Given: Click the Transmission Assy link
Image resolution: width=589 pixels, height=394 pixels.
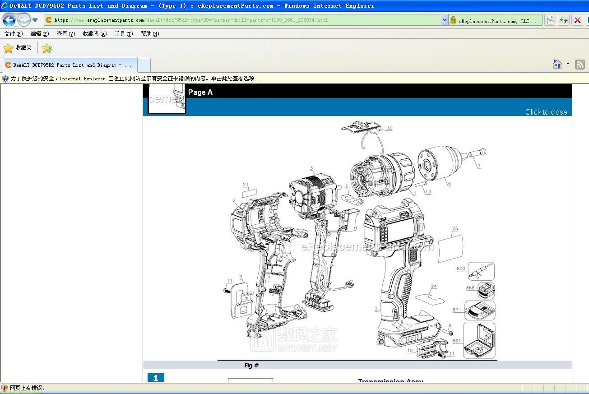Looking at the screenshot, I should 390,381.
